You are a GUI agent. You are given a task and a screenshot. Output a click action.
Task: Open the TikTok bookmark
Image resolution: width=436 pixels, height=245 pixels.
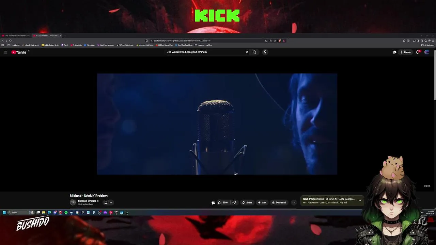tap(125, 45)
